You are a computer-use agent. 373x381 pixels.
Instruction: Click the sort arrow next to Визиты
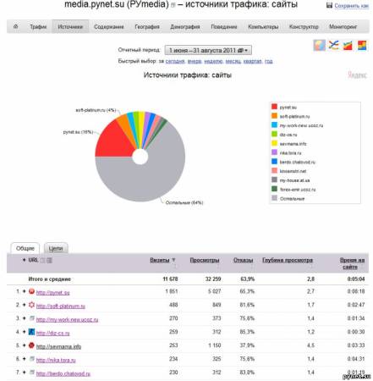coord(173,260)
